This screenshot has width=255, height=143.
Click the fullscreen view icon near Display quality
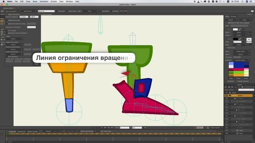[208, 128]
